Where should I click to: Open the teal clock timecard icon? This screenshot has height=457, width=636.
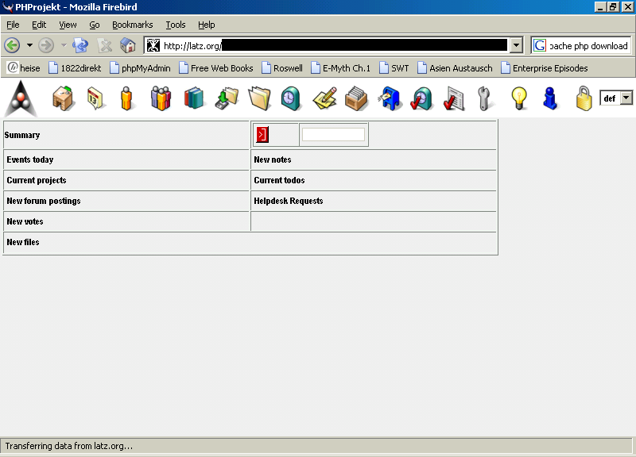click(291, 98)
